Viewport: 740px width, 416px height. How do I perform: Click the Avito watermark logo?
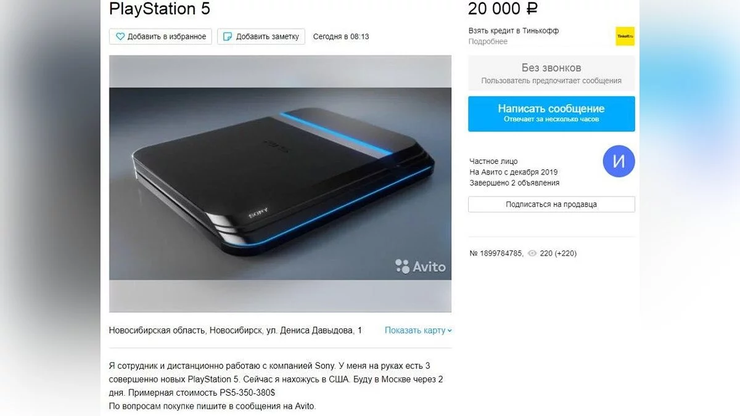(x=420, y=266)
